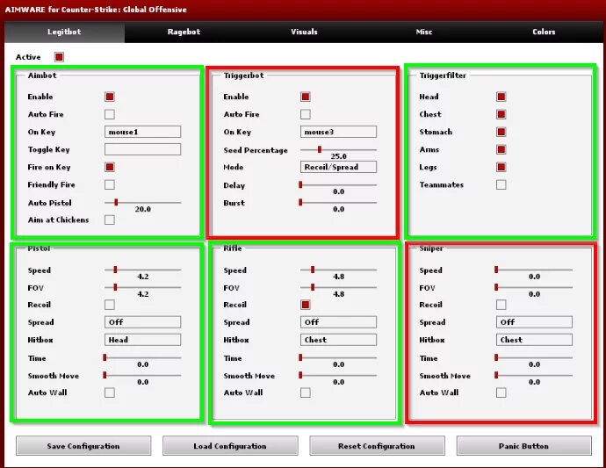Uncheck Head in Triggerfilter

point(501,97)
